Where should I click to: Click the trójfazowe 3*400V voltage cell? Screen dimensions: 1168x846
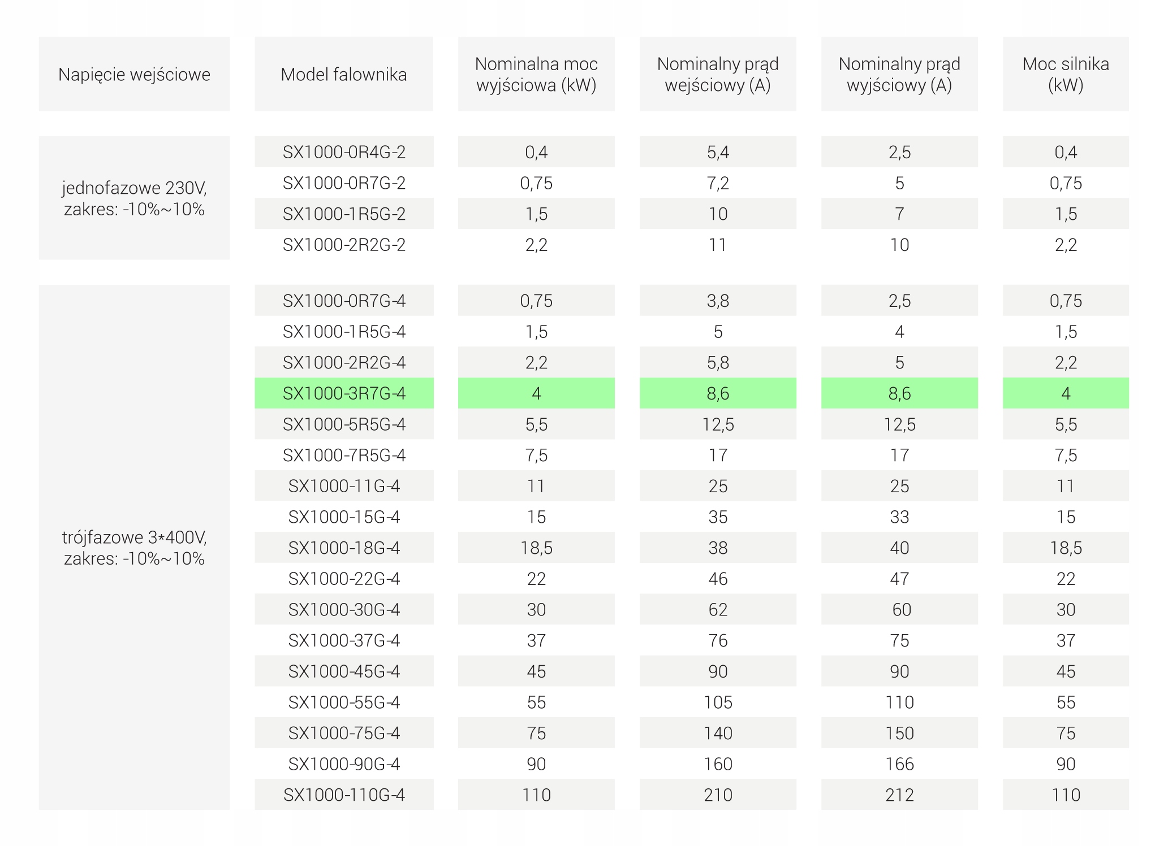[134, 547]
